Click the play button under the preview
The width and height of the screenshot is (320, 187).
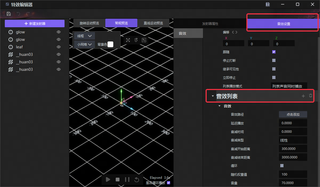point(108,180)
